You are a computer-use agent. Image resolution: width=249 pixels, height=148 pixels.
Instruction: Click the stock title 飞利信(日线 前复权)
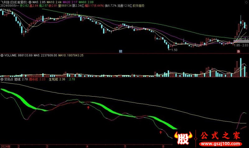[14, 2]
